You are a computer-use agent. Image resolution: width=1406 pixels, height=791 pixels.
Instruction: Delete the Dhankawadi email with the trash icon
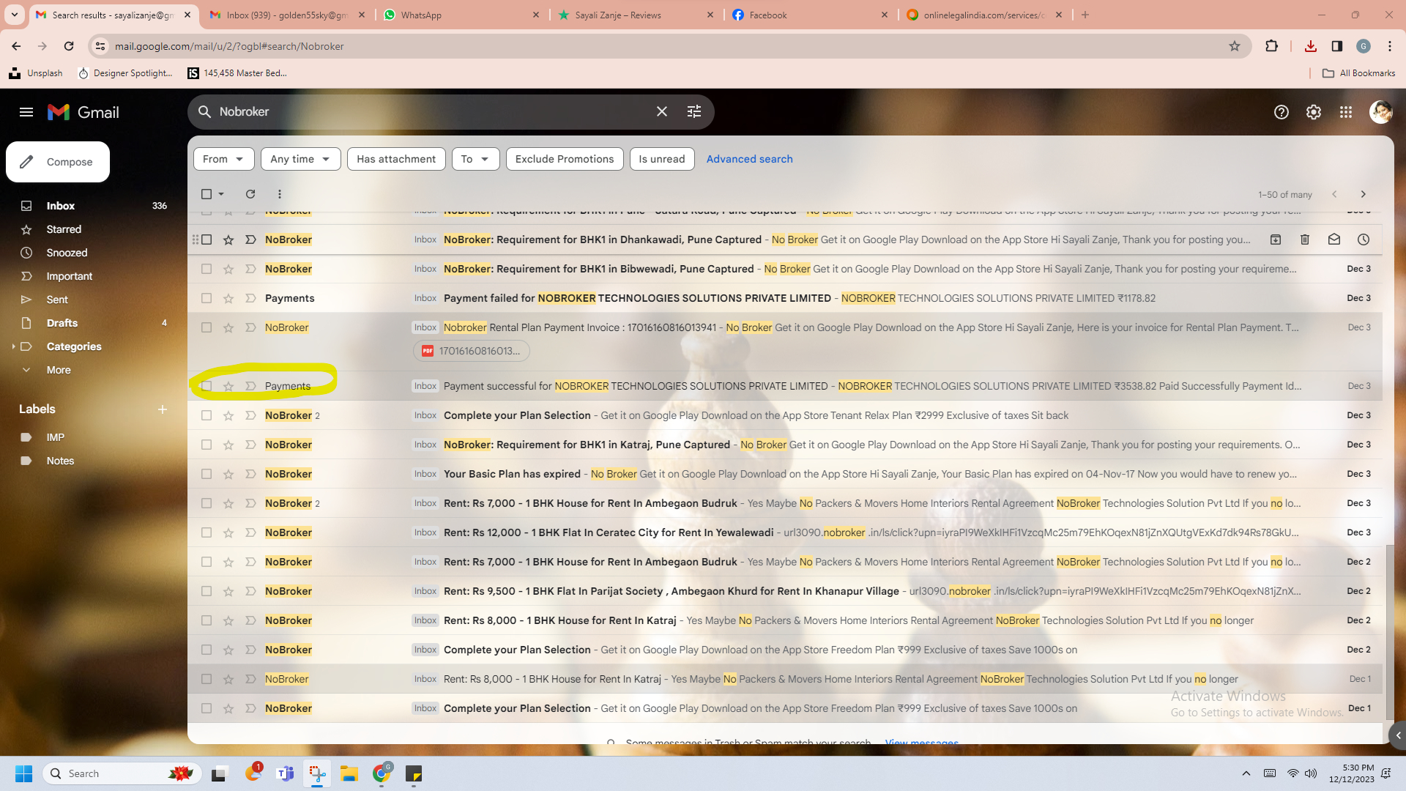point(1304,239)
